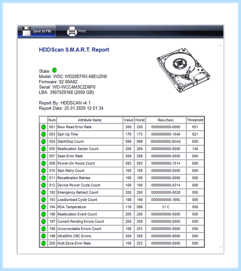Click the Print printer icon
Viewport: 241px width, 271px height.
pyautogui.click(x=72, y=31)
